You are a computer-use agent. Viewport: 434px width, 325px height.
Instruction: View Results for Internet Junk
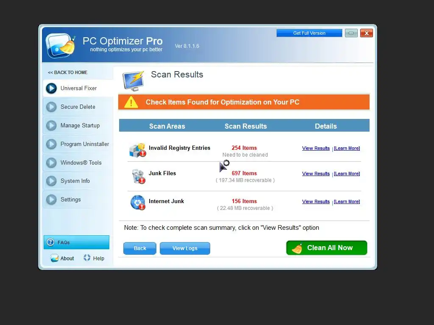coord(316,201)
